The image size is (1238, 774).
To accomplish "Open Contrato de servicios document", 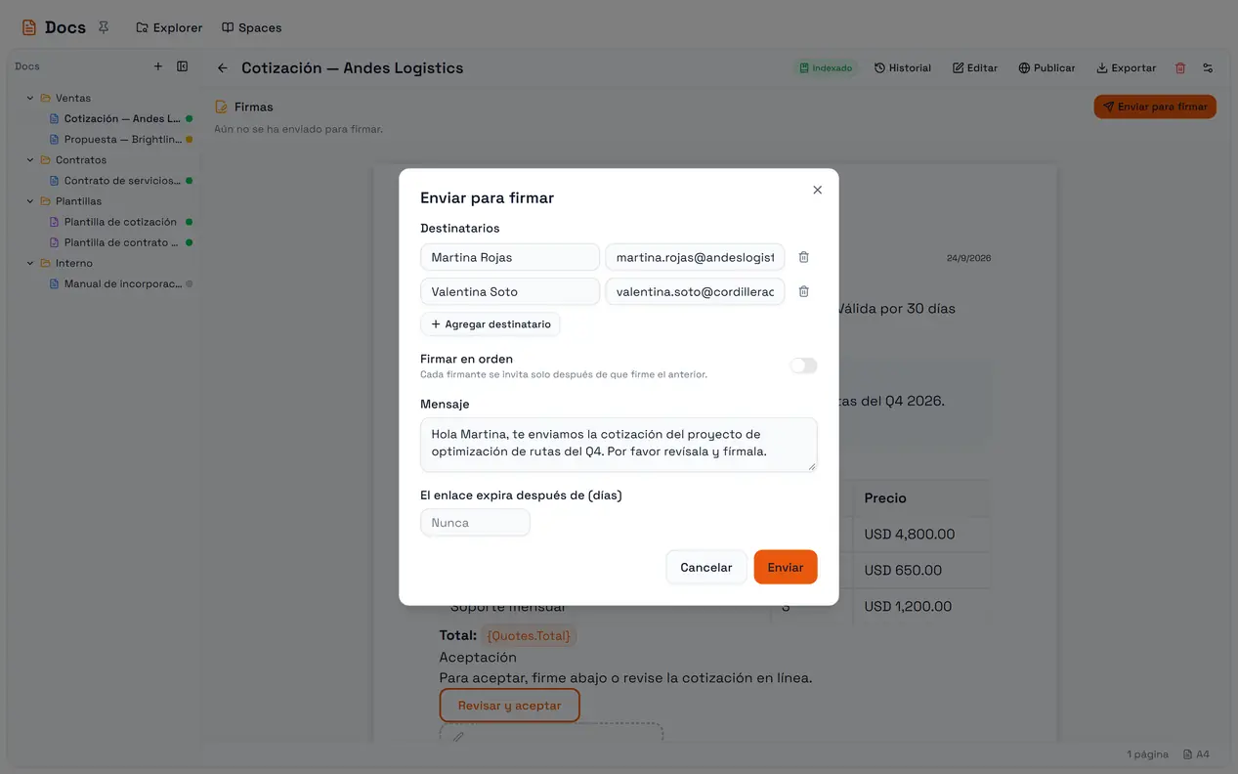I will point(121,181).
